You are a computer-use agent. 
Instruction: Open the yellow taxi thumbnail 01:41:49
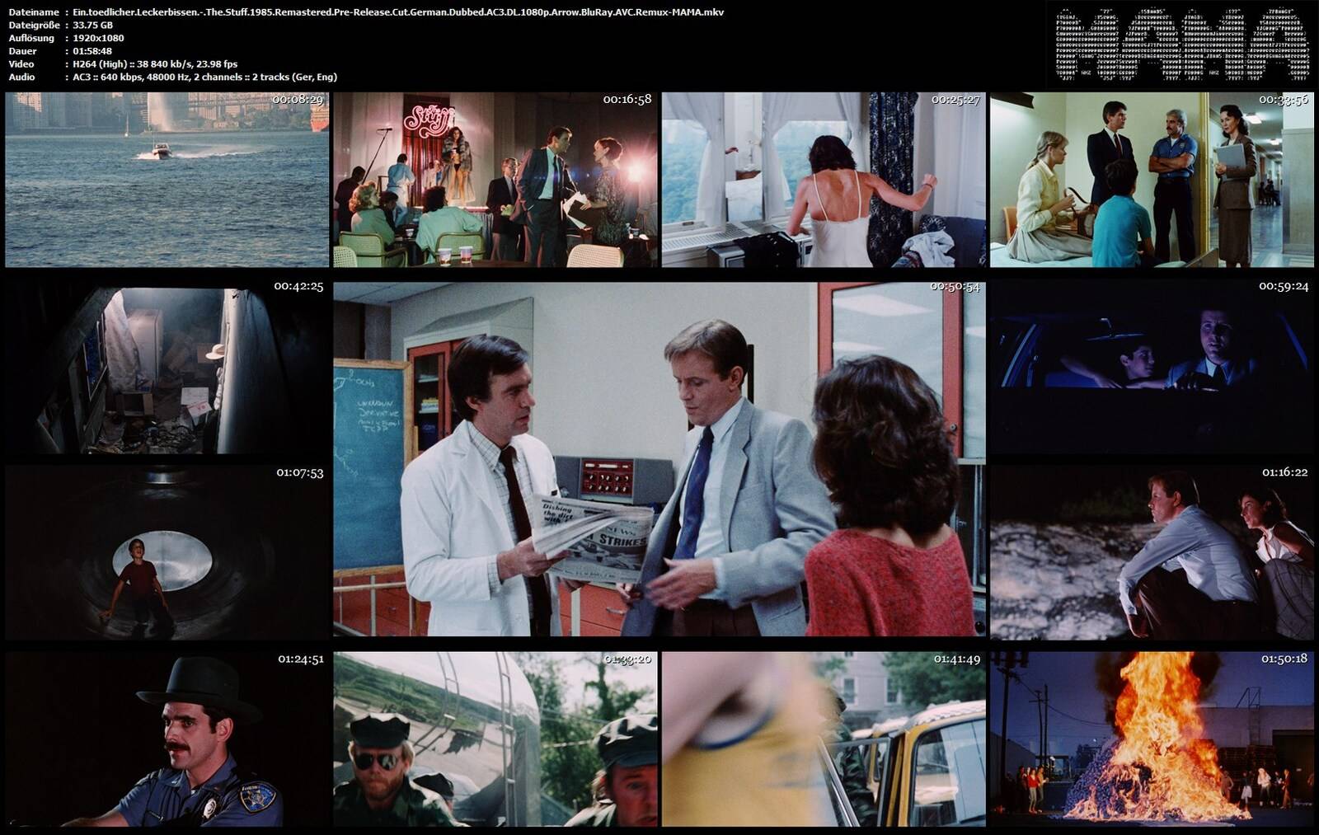click(x=824, y=739)
